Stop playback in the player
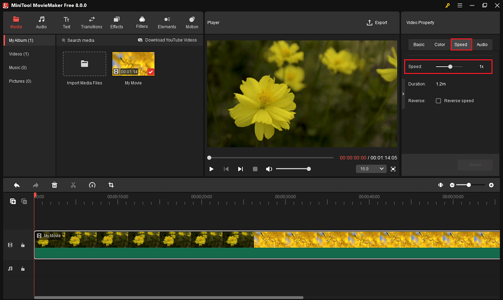Screen dimensions: 503x300 (255, 169)
